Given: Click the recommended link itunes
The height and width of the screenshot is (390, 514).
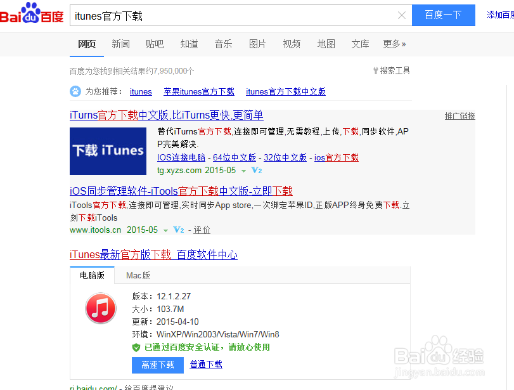Looking at the screenshot, I should coord(141,91).
